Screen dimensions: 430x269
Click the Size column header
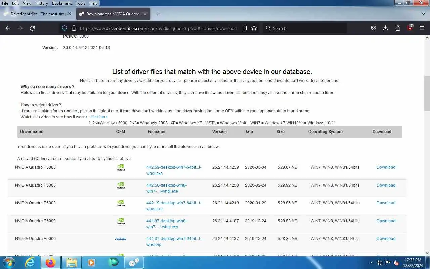tap(281, 132)
